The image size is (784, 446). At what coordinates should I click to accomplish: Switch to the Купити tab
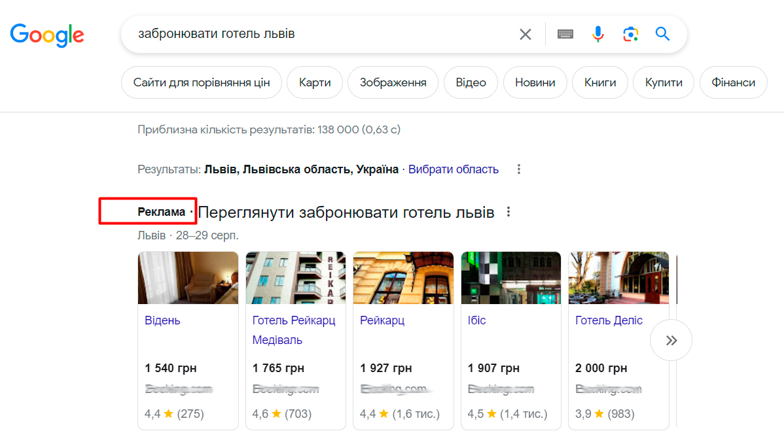coord(664,82)
